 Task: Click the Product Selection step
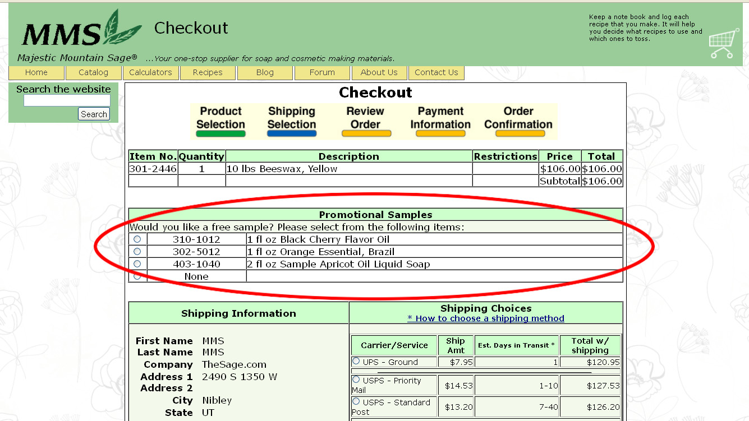pos(220,121)
